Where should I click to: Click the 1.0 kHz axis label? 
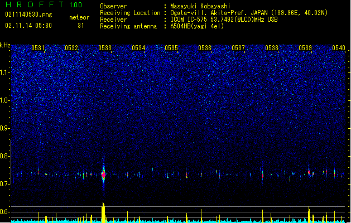click(x=5, y=100)
